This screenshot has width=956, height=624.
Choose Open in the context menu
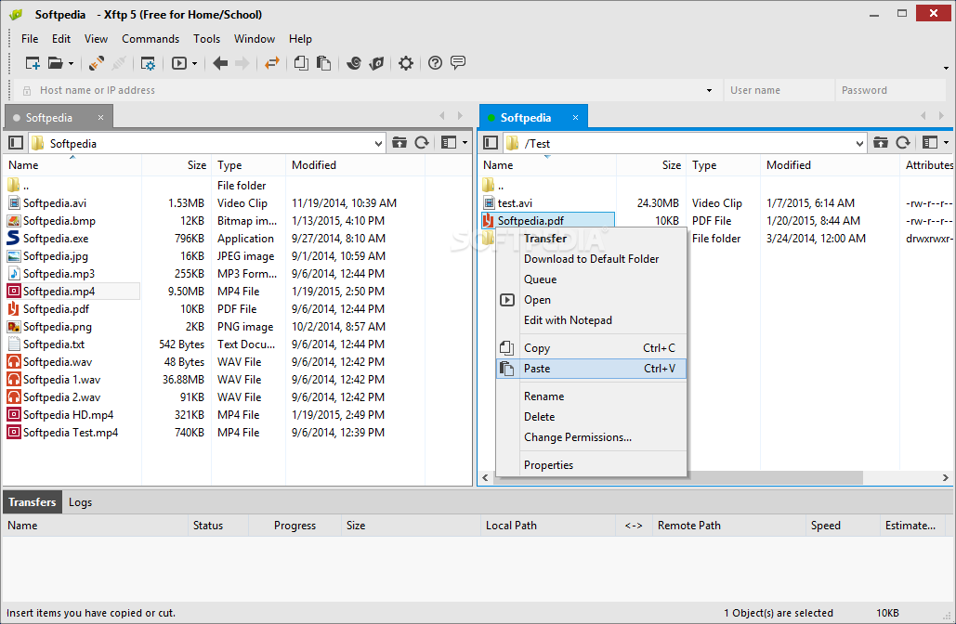(592, 300)
